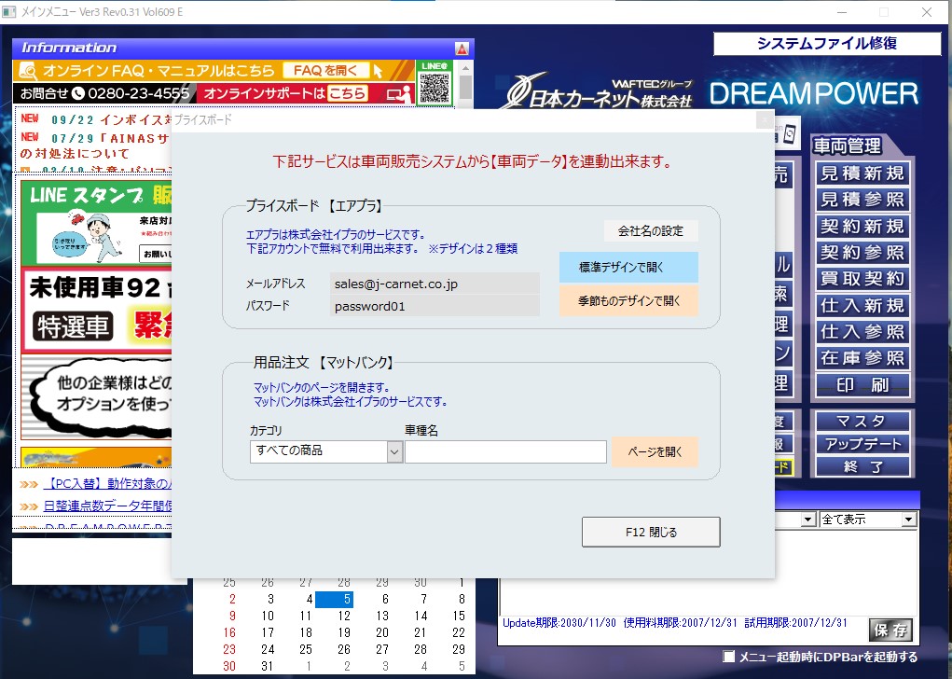The width and height of the screenshot is (952, 679).
Task: Minimize the main menu window
Action: coord(842,12)
